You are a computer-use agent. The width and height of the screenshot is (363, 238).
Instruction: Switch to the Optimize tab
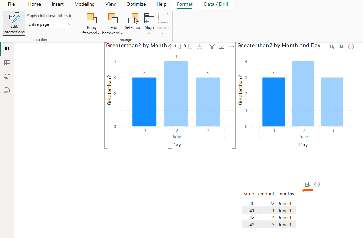pyautogui.click(x=136, y=4)
